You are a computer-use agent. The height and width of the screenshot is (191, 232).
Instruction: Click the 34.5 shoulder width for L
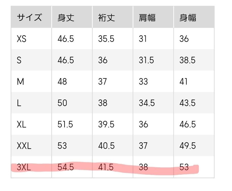pos(146,103)
